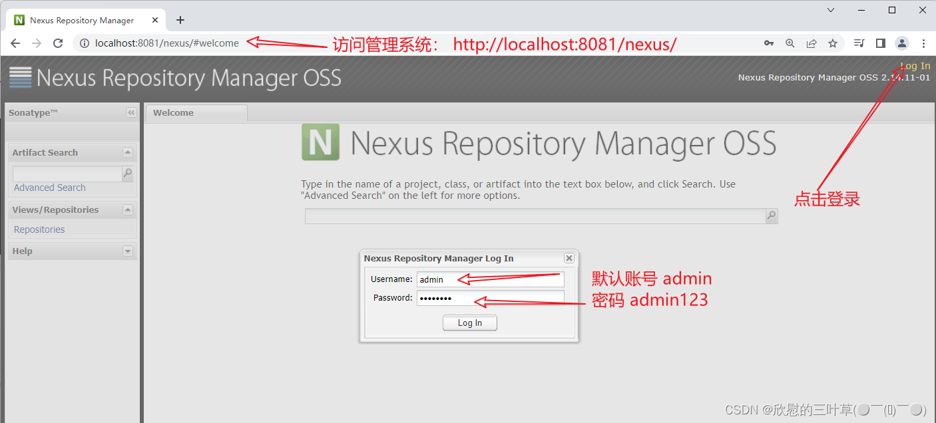Click the sidebar artifact search text box
This screenshot has width=936, height=423.
pos(67,174)
